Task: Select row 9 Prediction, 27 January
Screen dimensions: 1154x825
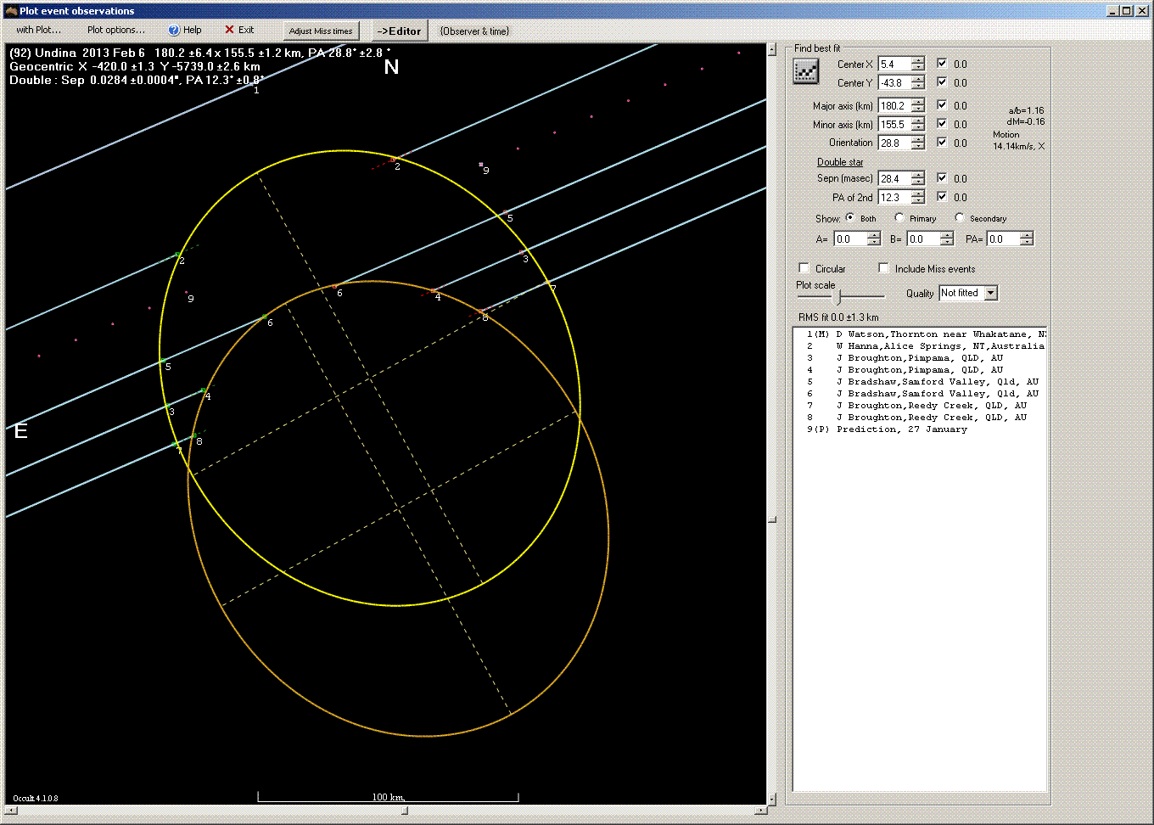Action: 920,429
